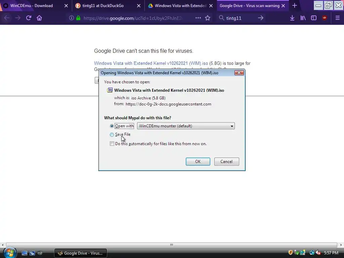
Task: Close the Windows Vista with Extended tab
Action: coord(211,6)
